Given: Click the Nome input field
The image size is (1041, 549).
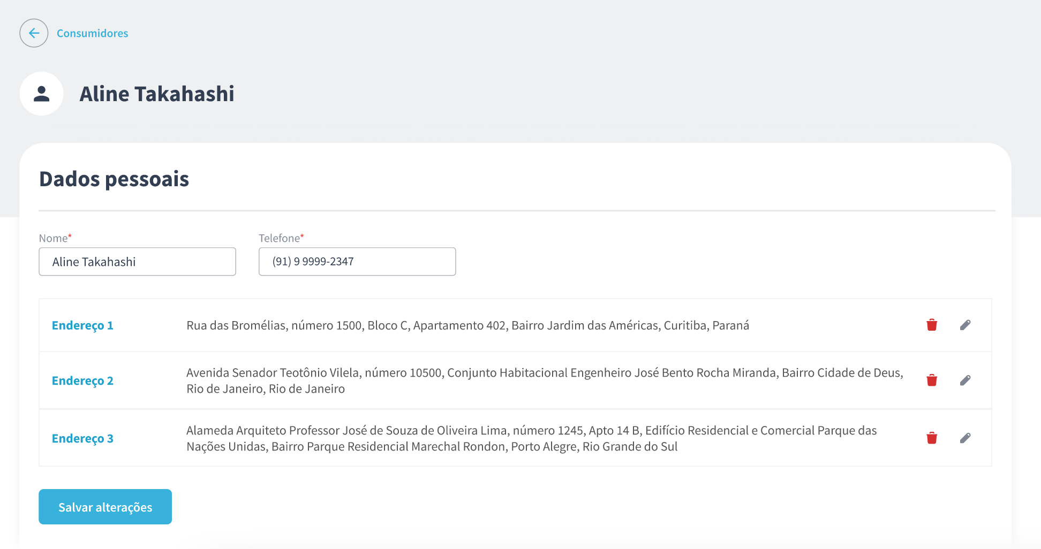Looking at the screenshot, I should click(137, 262).
